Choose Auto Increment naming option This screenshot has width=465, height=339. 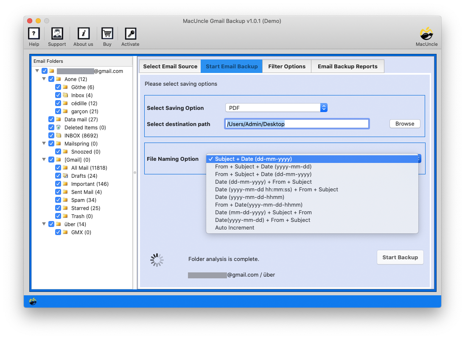tap(235, 227)
